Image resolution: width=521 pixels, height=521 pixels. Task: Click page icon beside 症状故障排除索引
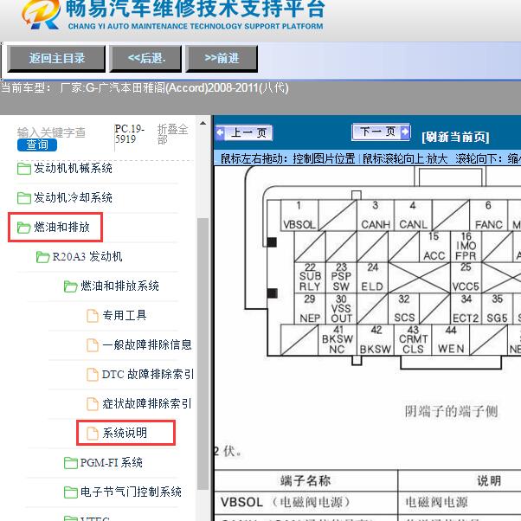pos(93,403)
